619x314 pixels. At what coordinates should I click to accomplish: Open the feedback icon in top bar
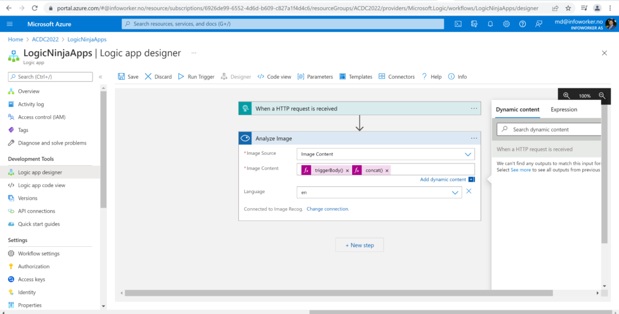pyautogui.click(x=539, y=24)
